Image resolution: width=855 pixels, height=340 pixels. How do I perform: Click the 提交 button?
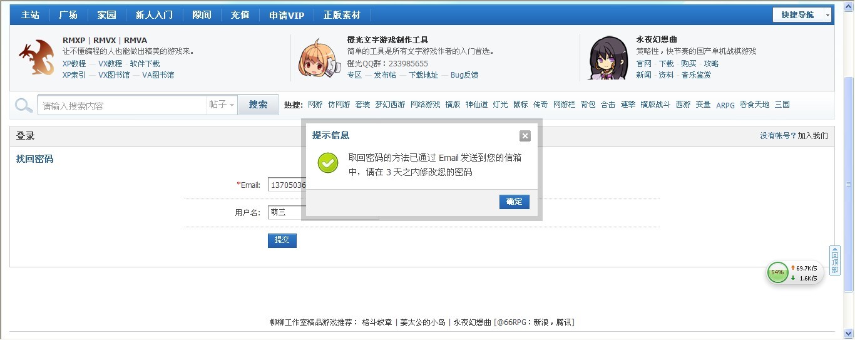click(x=282, y=240)
